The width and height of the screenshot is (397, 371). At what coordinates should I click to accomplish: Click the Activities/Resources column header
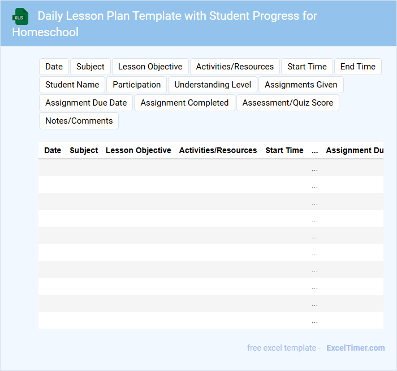(x=218, y=151)
